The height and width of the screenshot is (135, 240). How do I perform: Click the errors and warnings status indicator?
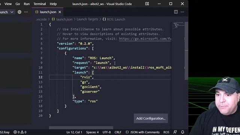(x=20, y=132)
